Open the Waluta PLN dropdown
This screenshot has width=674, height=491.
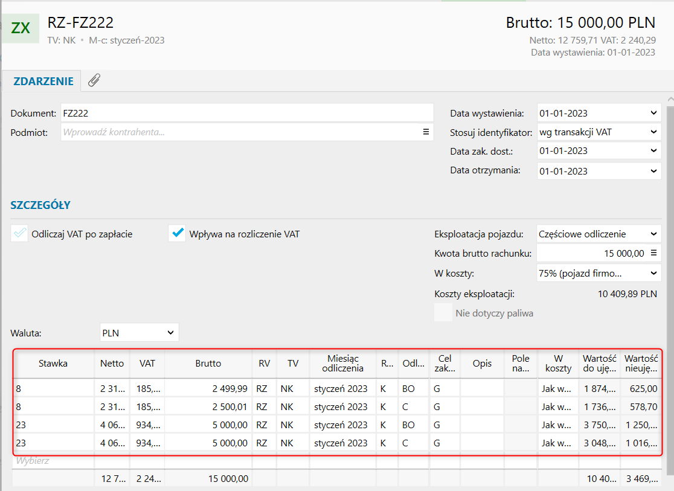click(x=171, y=332)
